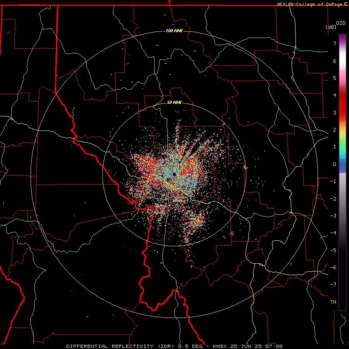Click legend value 6 on color scale
Screen dimensions: 349x349
(x=335, y=61)
